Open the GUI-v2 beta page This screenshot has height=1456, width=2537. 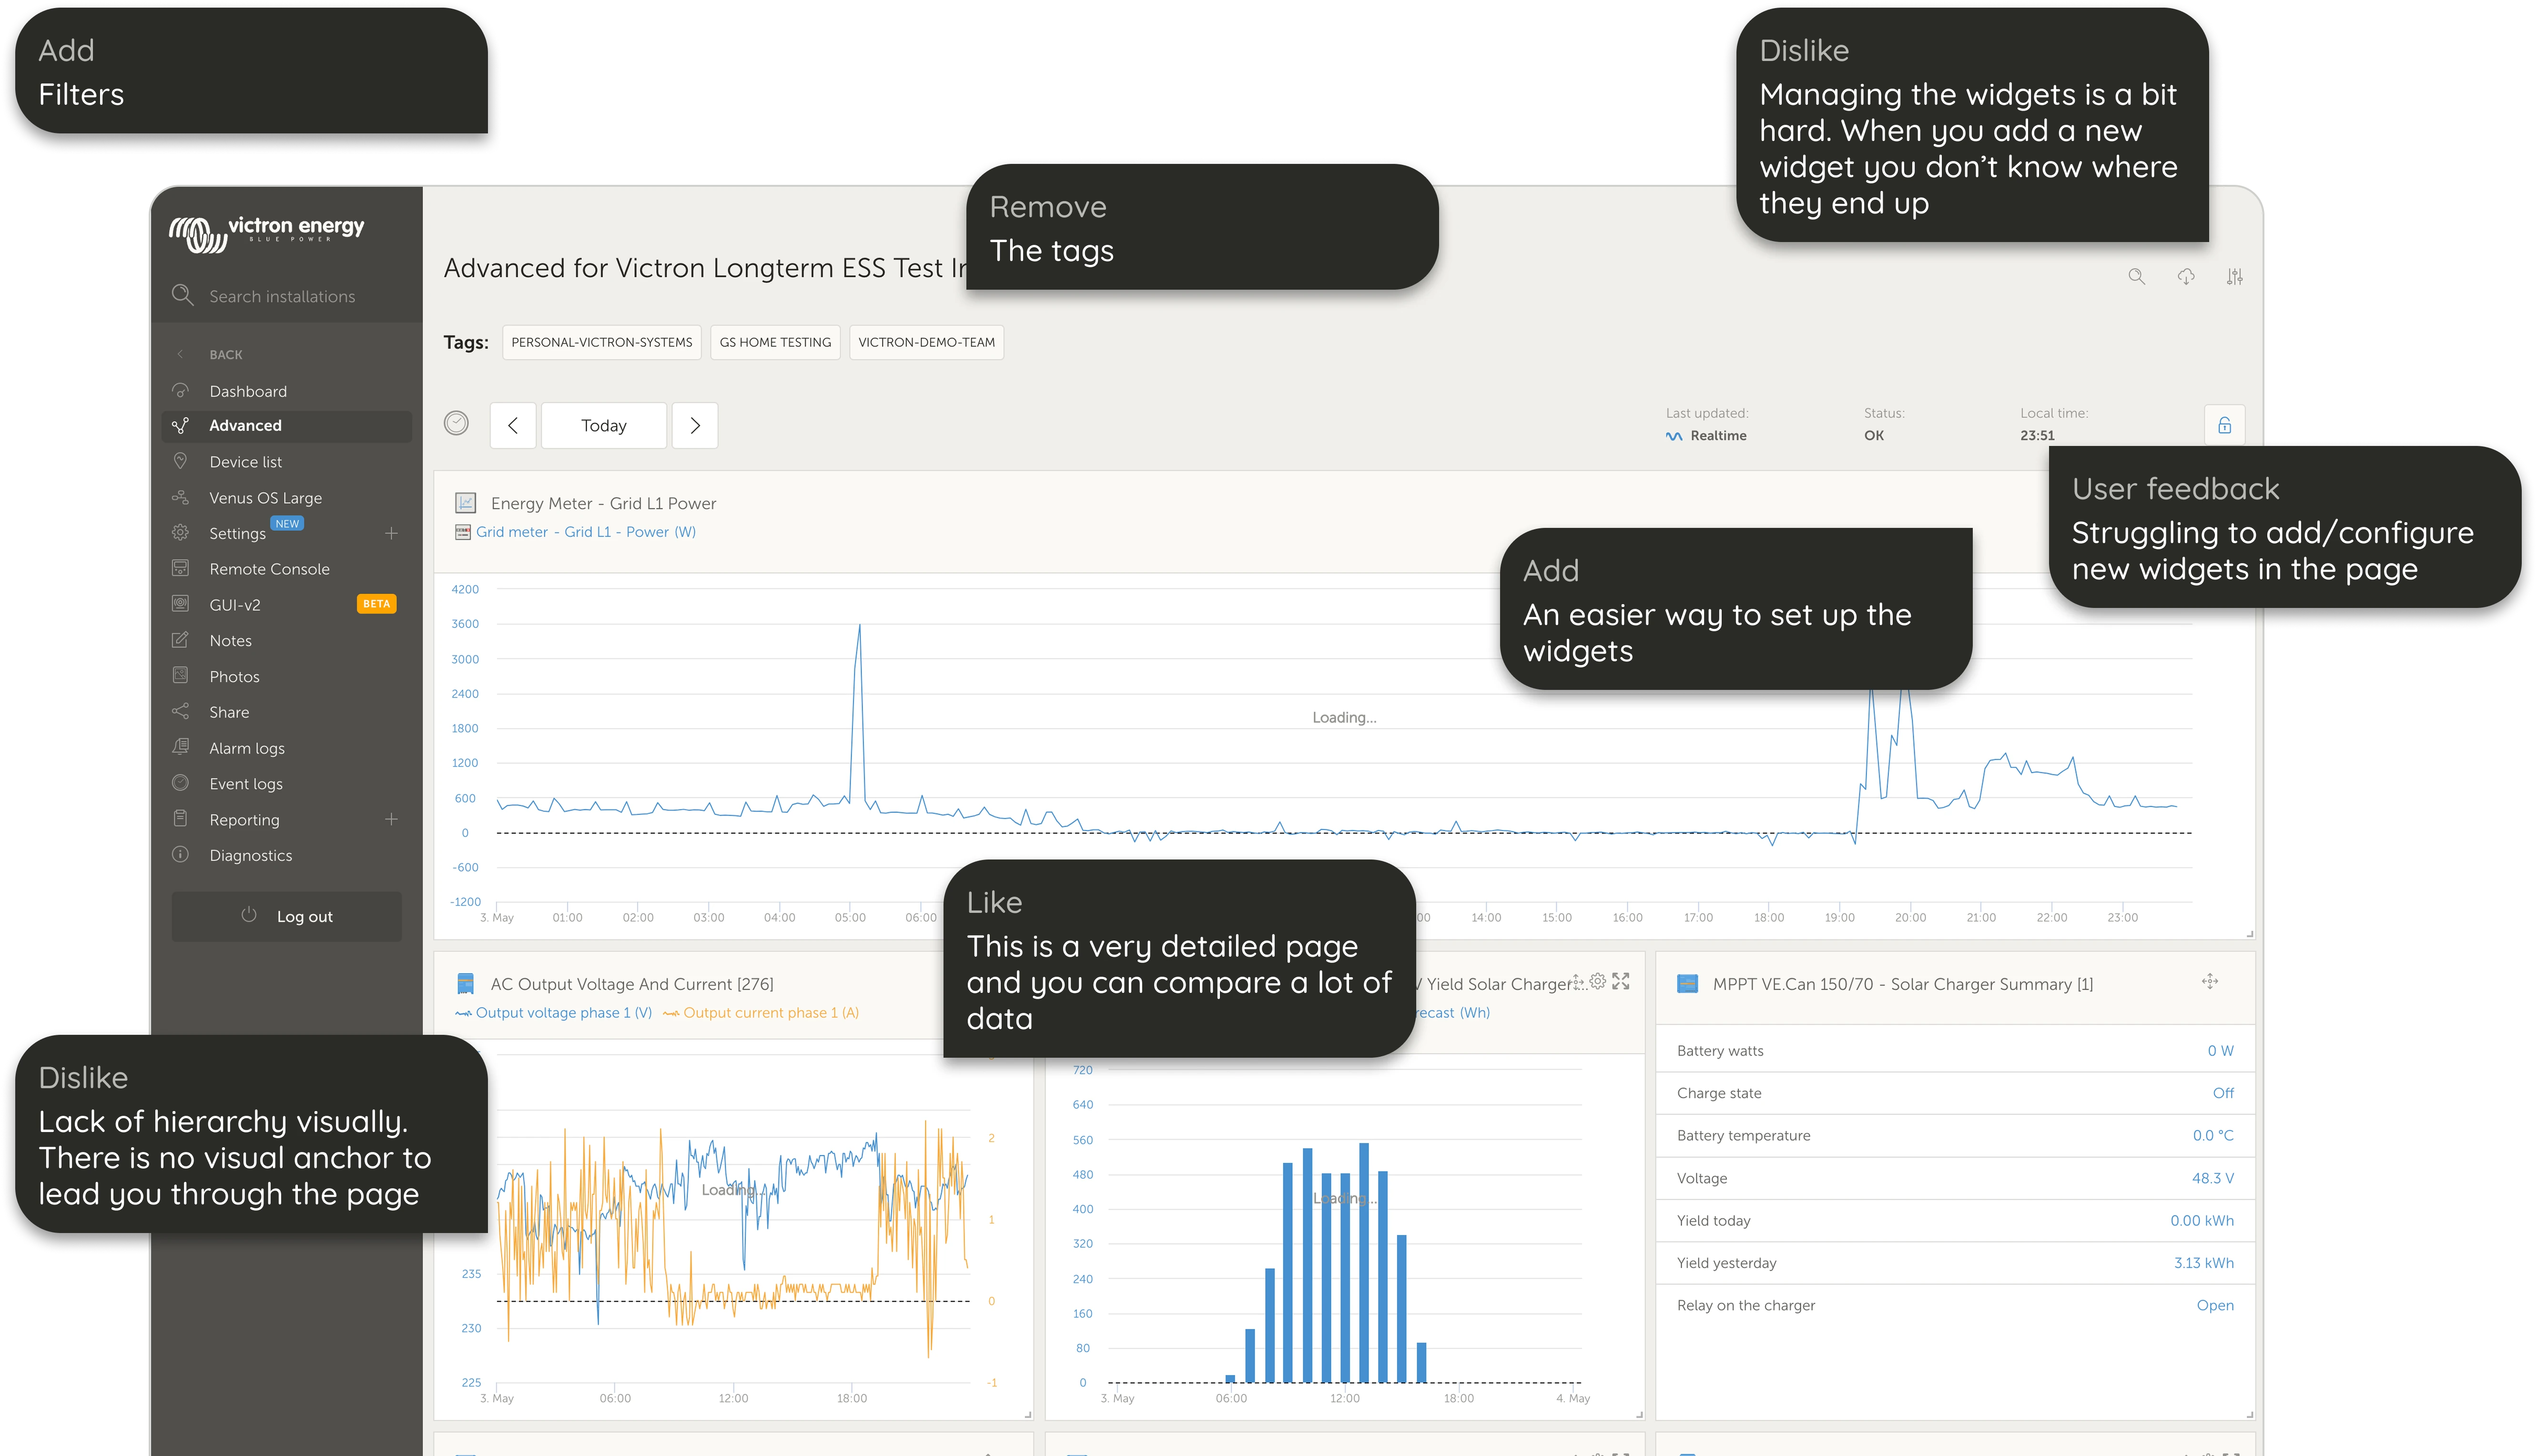click(235, 605)
